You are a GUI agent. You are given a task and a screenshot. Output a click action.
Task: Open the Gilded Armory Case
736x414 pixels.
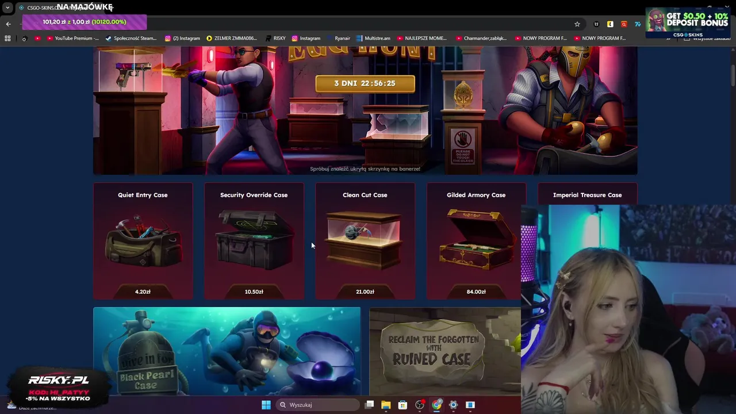(x=476, y=241)
